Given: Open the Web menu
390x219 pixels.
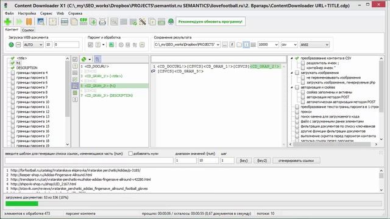Looking at the screenshot, I should click(x=60, y=13).
